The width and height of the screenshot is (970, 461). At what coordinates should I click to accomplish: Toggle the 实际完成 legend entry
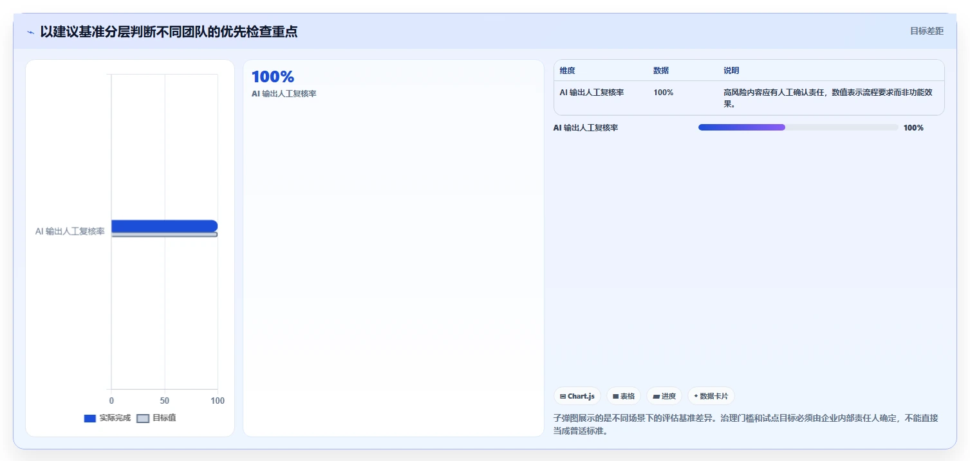pyautogui.click(x=107, y=418)
